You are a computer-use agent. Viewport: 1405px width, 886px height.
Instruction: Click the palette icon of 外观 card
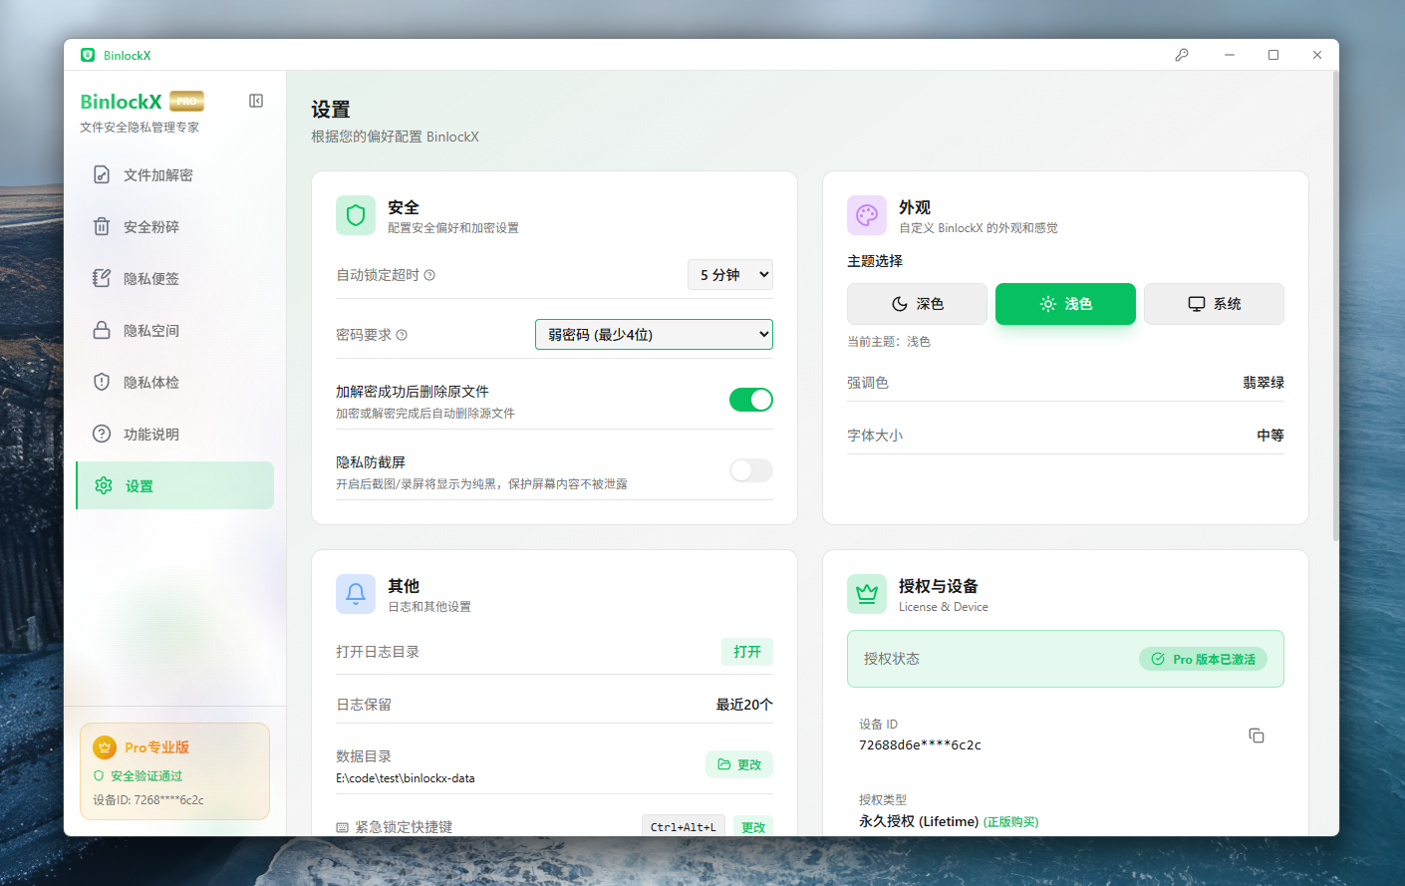pyautogui.click(x=867, y=215)
